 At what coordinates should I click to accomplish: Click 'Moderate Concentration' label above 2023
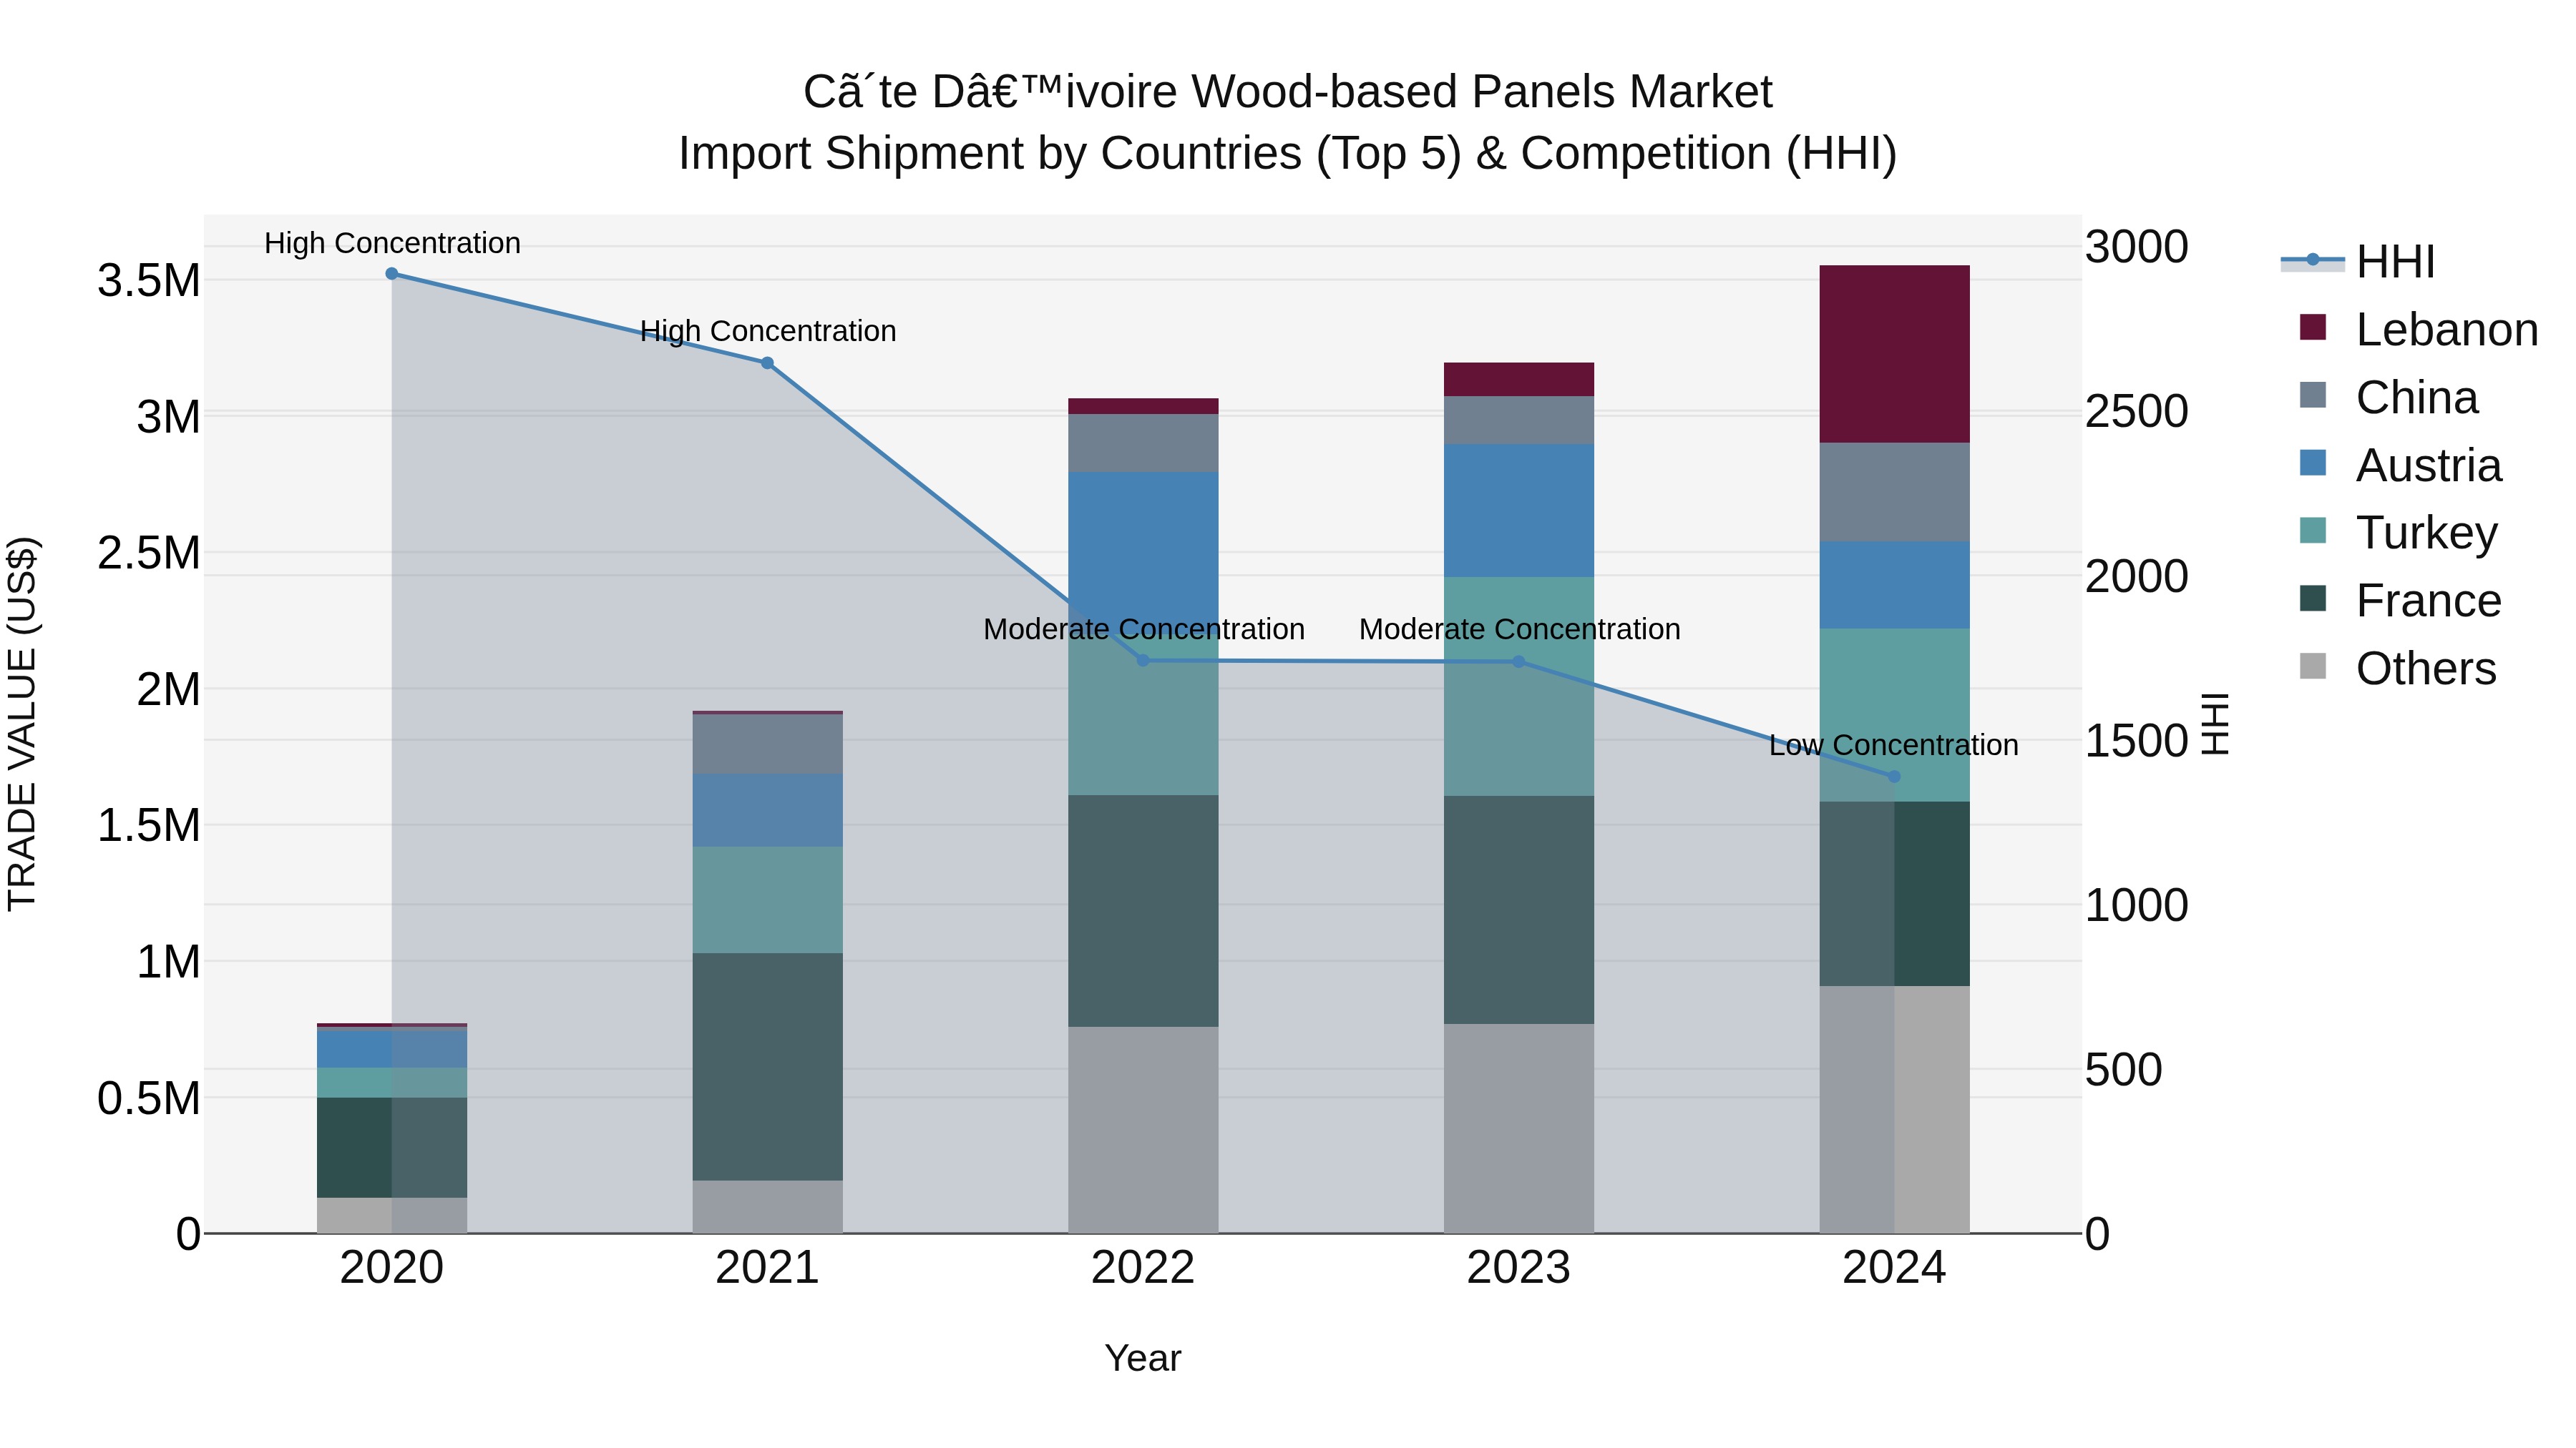coord(1520,629)
